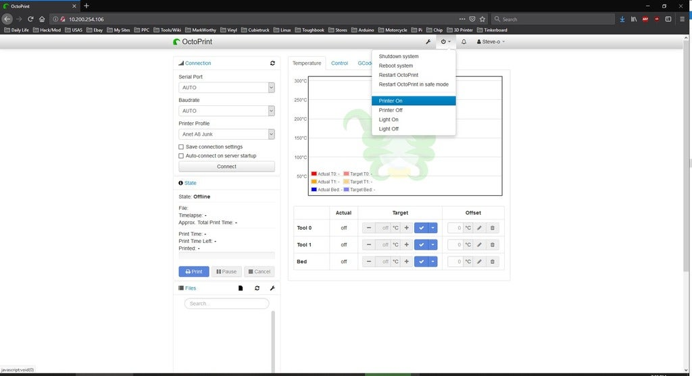The image size is (692, 376).
Task: Choose Restart OctoPrint in safe mode
Action: point(414,84)
